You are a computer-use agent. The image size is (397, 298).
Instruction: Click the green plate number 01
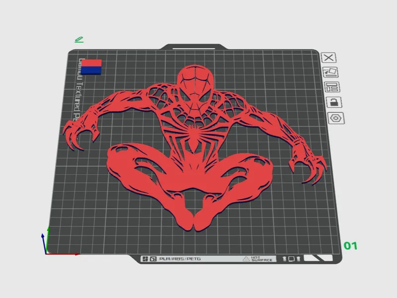[x=350, y=245]
